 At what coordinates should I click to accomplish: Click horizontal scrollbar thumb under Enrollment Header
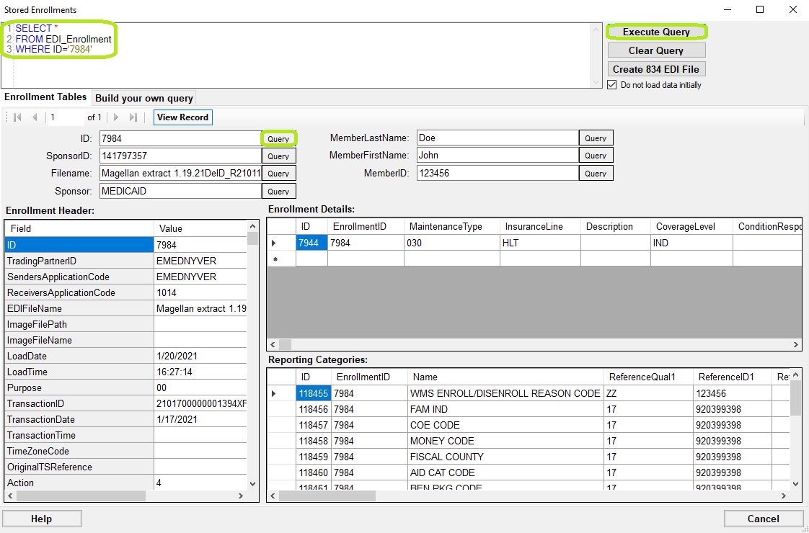click(x=81, y=496)
